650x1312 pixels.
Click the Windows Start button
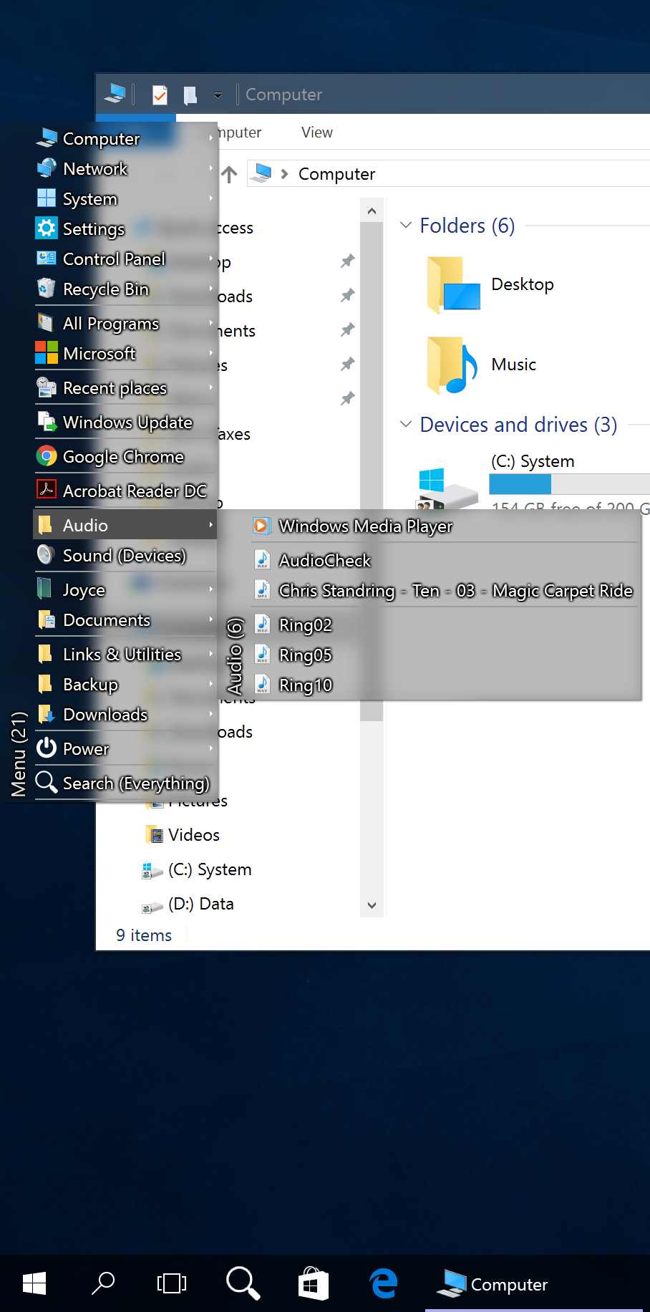pos(34,1283)
